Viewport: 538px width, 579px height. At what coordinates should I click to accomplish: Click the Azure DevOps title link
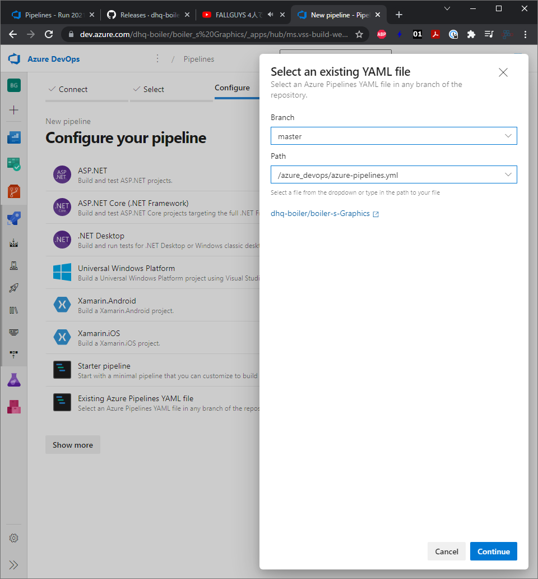tap(53, 59)
